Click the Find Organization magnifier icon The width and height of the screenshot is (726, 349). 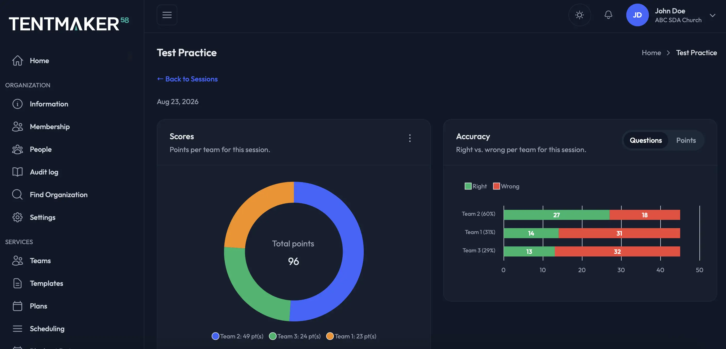18,195
